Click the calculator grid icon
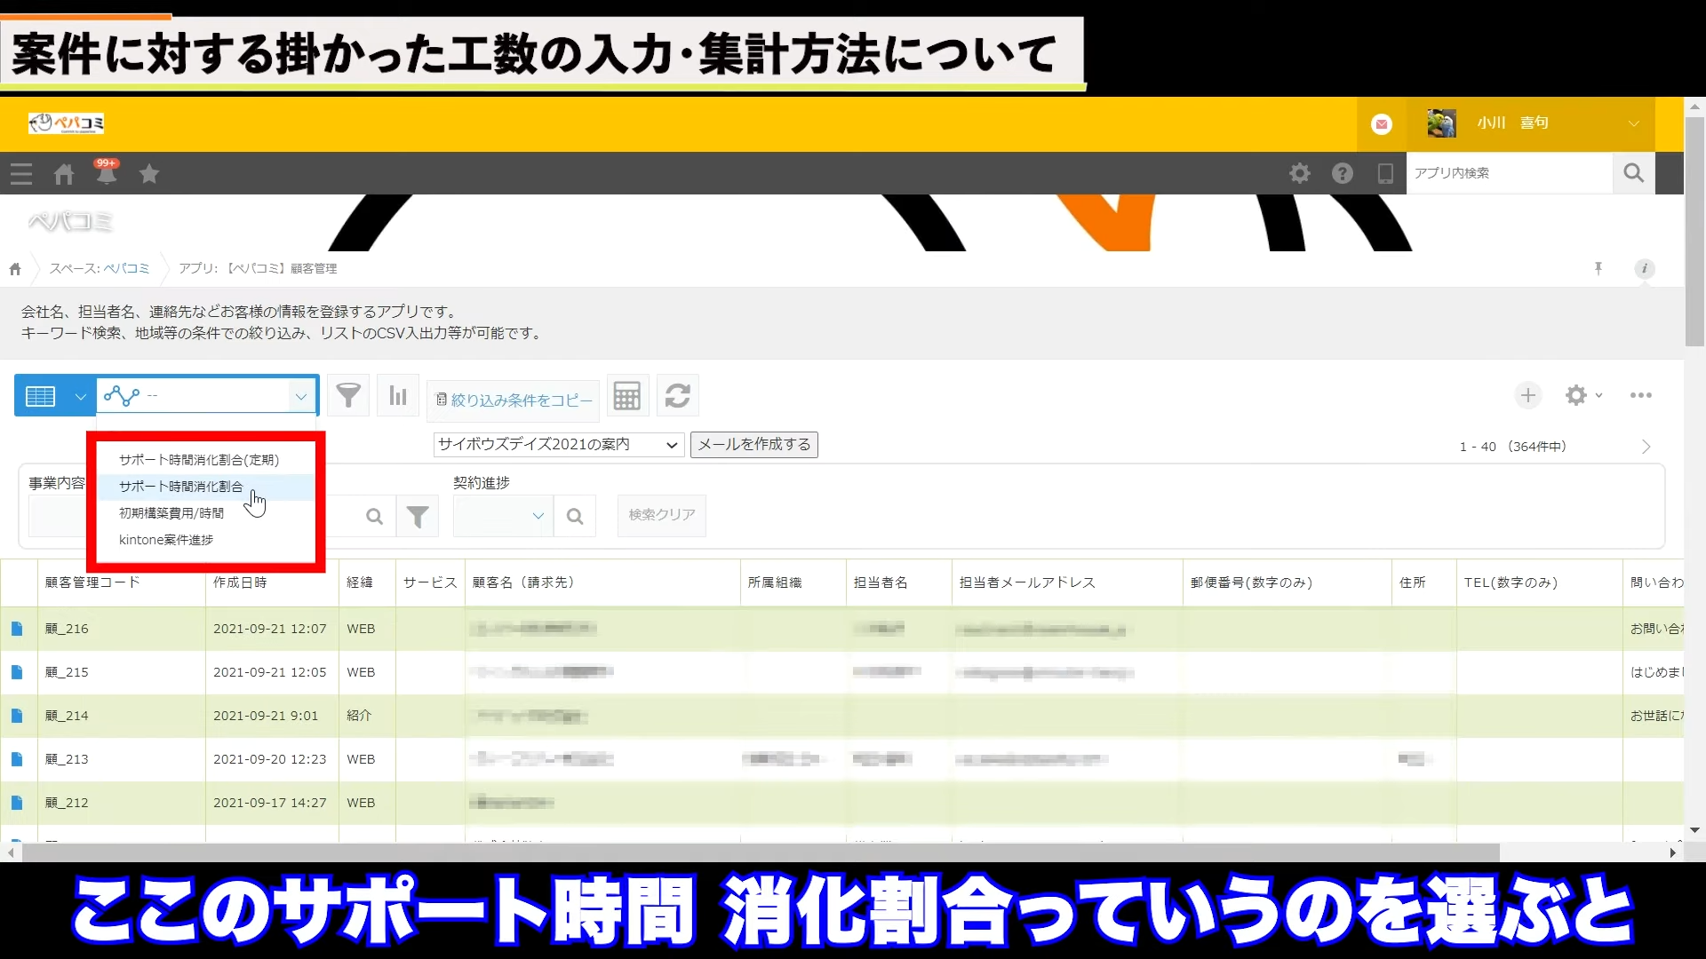The height and width of the screenshot is (959, 1706). [626, 396]
